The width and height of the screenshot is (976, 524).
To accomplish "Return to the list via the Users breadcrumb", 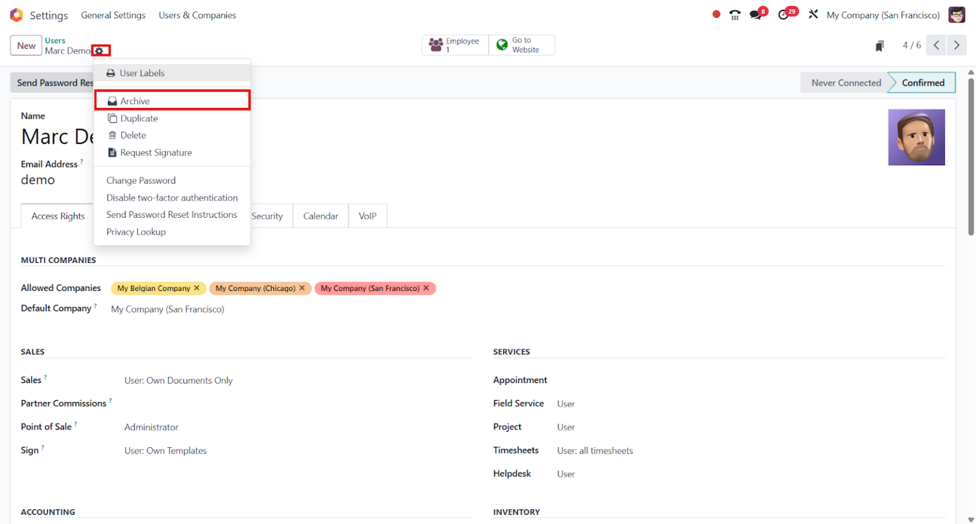I will (55, 40).
